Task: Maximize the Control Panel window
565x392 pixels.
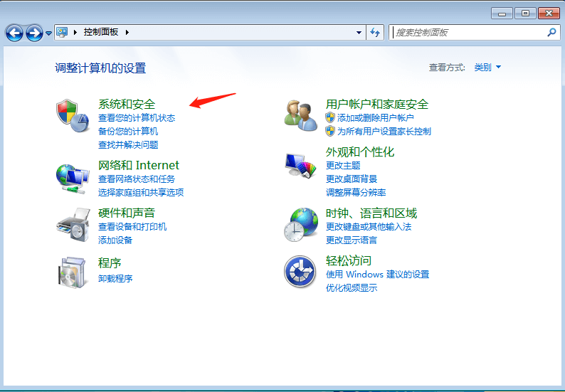Action: [x=525, y=14]
